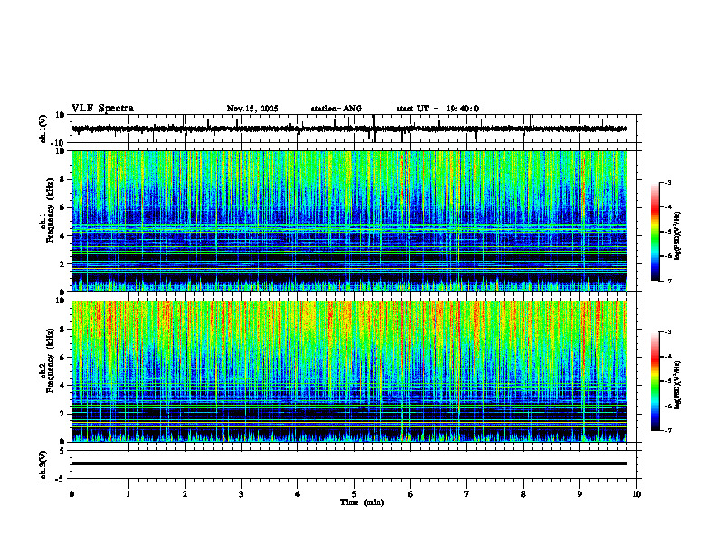Select the time axis tick label "4"
Image resolution: width=717 pixels, height=554 pixels.
tap(298, 494)
